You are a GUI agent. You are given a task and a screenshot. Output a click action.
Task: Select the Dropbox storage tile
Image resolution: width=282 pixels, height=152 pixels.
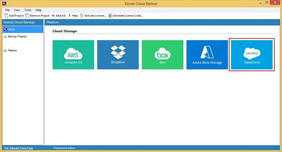tap(118, 55)
